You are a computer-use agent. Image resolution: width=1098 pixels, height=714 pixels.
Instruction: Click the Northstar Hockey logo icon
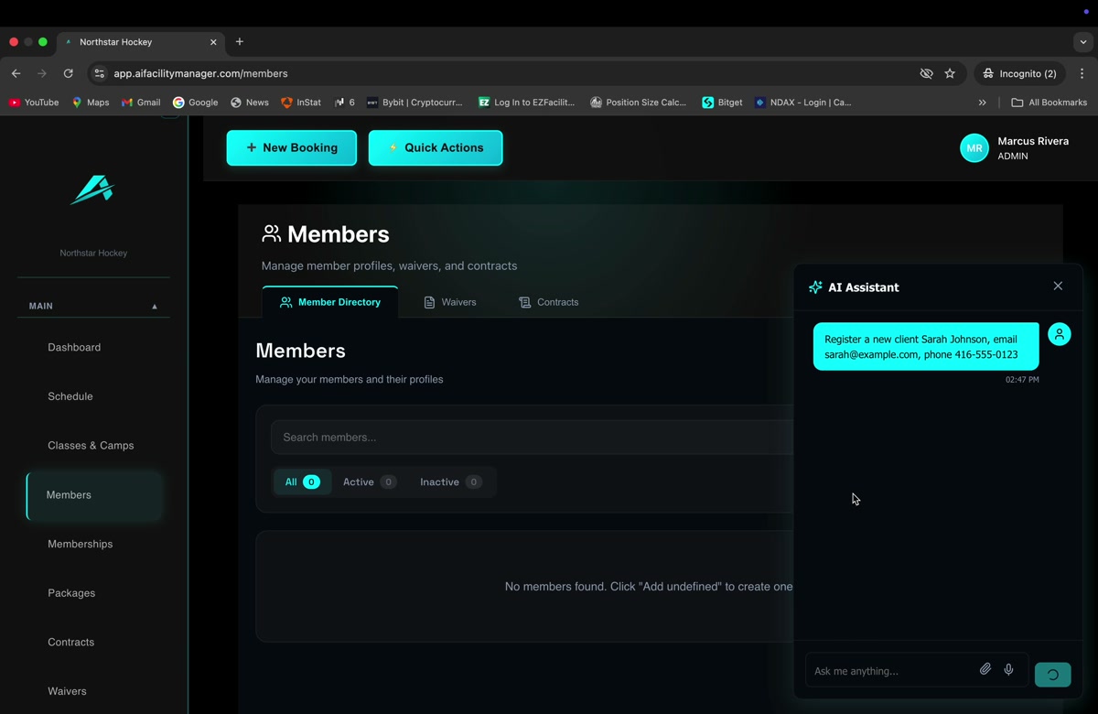click(92, 189)
